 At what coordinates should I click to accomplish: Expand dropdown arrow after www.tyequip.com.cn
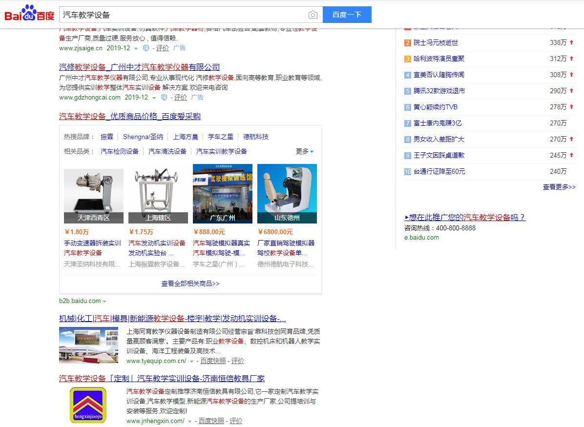click(191, 362)
